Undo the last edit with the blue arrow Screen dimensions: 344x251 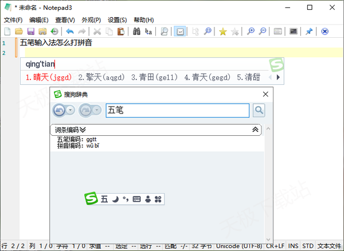(70, 32)
